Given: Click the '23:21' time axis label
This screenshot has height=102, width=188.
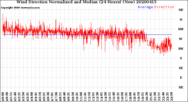Looking at the screenshot, I should point(168,97).
